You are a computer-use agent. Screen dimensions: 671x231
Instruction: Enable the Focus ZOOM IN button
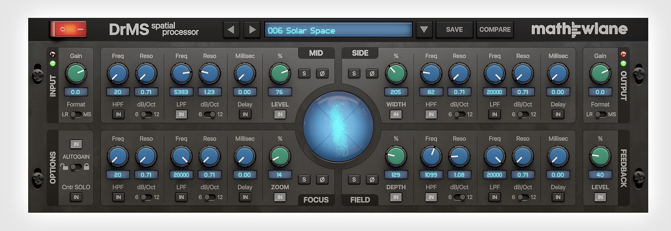pyautogui.click(x=280, y=197)
